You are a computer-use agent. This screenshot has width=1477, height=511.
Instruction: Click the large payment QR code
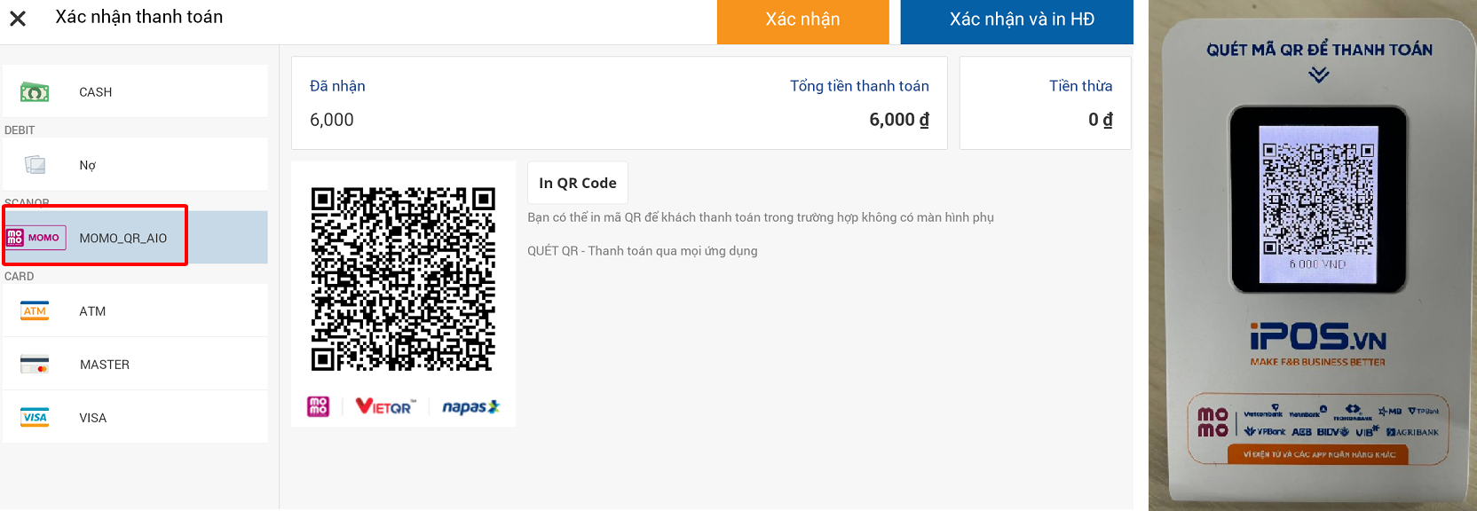click(403, 279)
